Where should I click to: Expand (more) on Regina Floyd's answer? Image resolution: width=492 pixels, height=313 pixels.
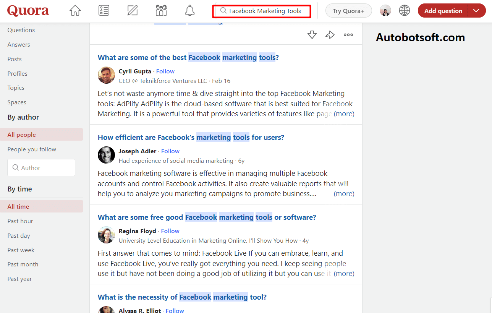[344, 274]
